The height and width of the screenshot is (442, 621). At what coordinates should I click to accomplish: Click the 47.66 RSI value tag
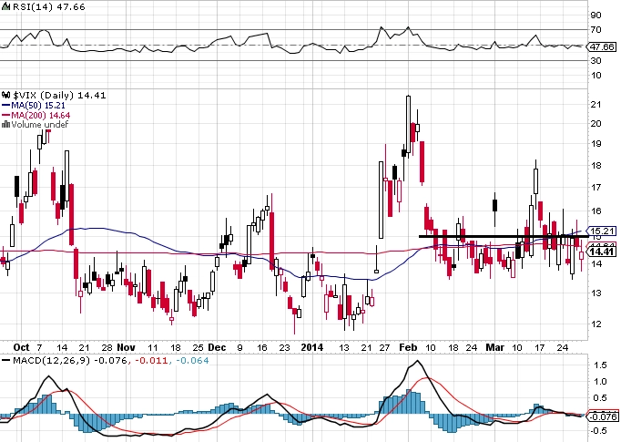tap(602, 46)
